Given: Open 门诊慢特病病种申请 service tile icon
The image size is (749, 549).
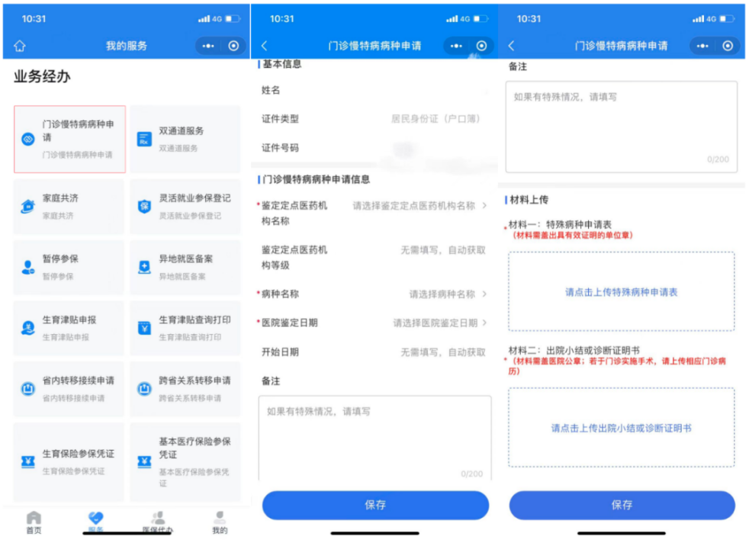Looking at the screenshot, I should pyautogui.click(x=28, y=140).
